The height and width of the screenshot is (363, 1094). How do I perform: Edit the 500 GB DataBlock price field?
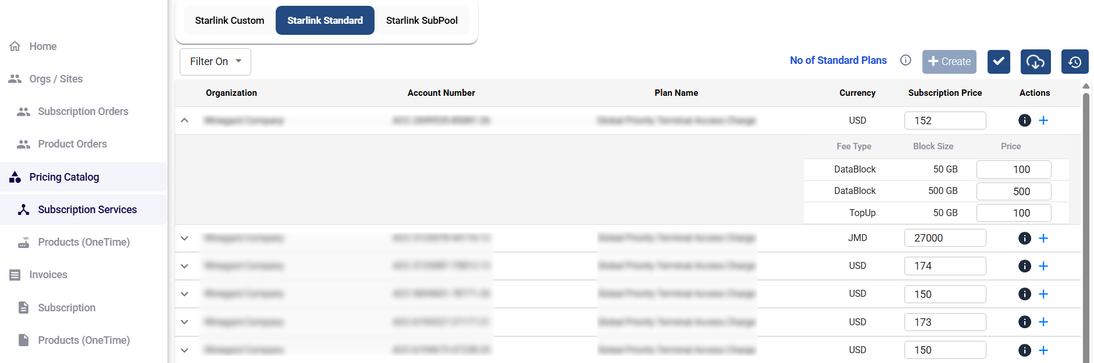click(x=1014, y=191)
